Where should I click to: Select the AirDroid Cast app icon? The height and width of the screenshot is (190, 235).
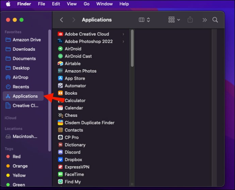(x=60, y=56)
